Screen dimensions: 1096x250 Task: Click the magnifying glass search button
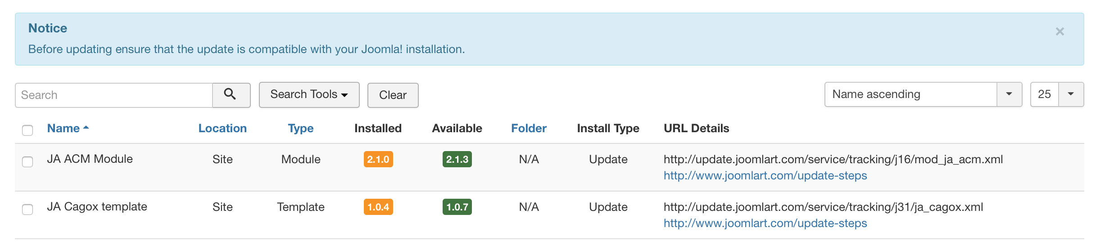tap(231, 95)
